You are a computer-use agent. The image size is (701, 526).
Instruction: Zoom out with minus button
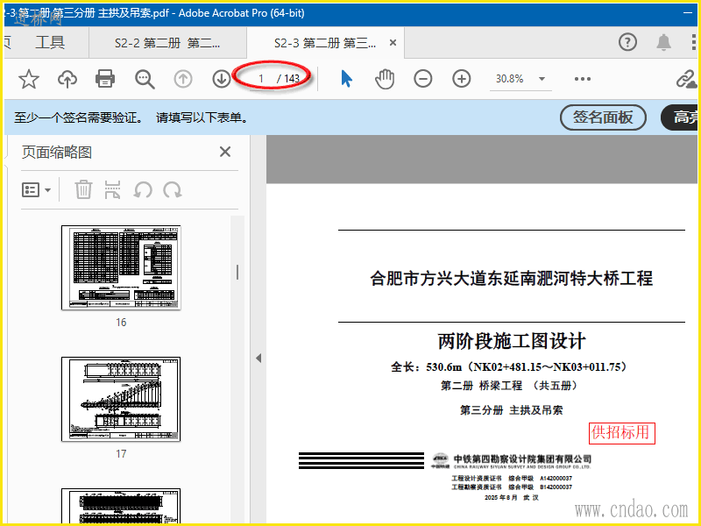423,79
